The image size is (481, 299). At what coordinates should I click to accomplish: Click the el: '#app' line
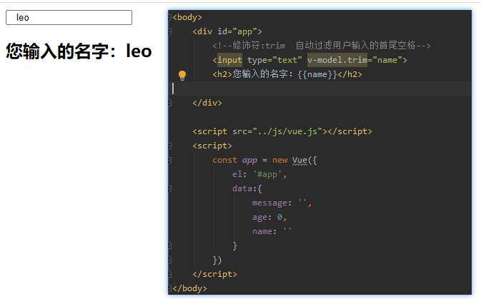259,174
